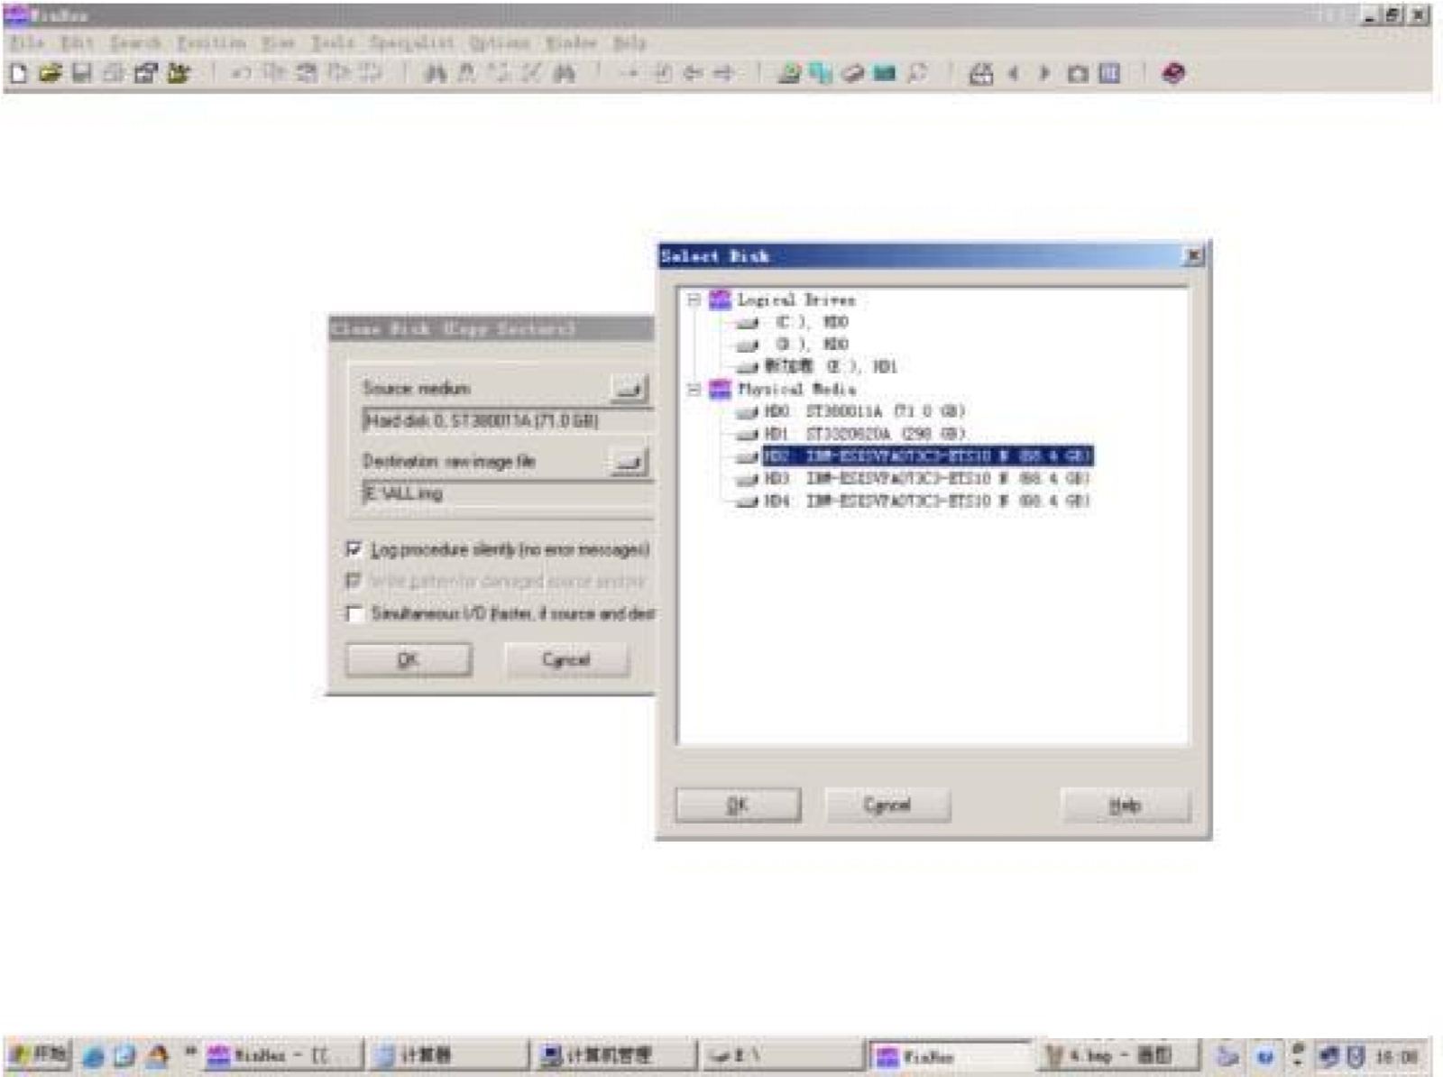The height and width of the screenshot is (1077, 1443).
Task: Open the Options menu
Action: 499,43
